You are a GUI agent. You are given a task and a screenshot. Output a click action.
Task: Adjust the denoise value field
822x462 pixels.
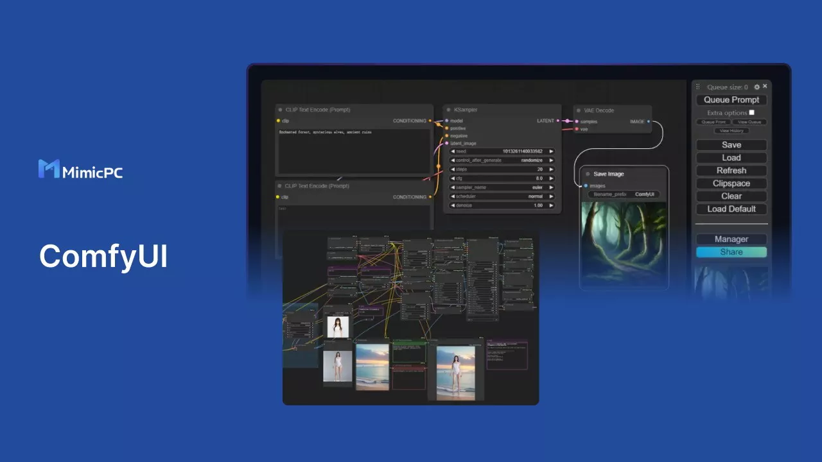(x=502, y=205)
